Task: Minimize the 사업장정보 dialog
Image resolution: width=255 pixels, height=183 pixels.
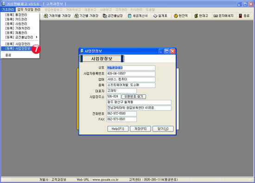Action: point(161,51)
